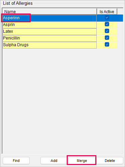Click the Add button
The width and height of the screenshot is (125, 167).
pyautogui.click(x=54, y=161)
